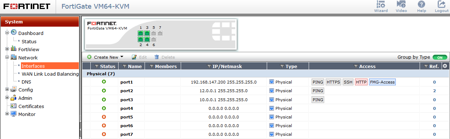Click IP 10.0.0.1 255.255.255.0

pos(224,99)
